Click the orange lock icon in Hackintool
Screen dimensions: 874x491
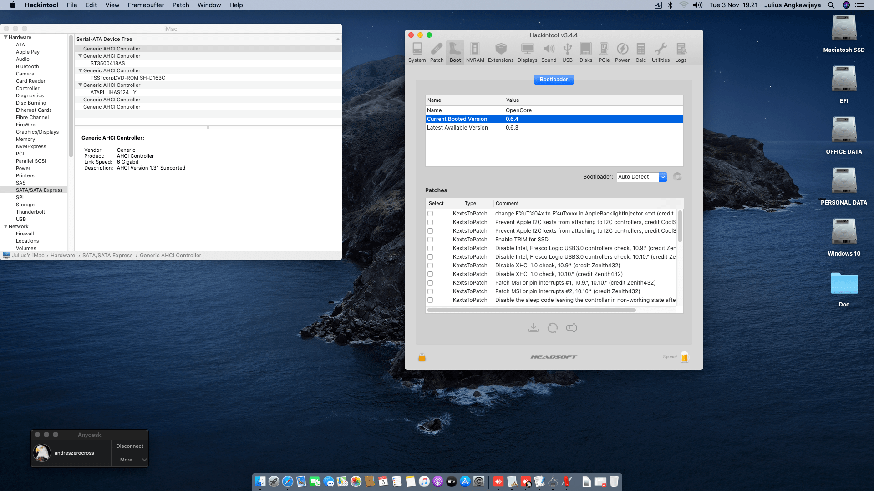422,357
